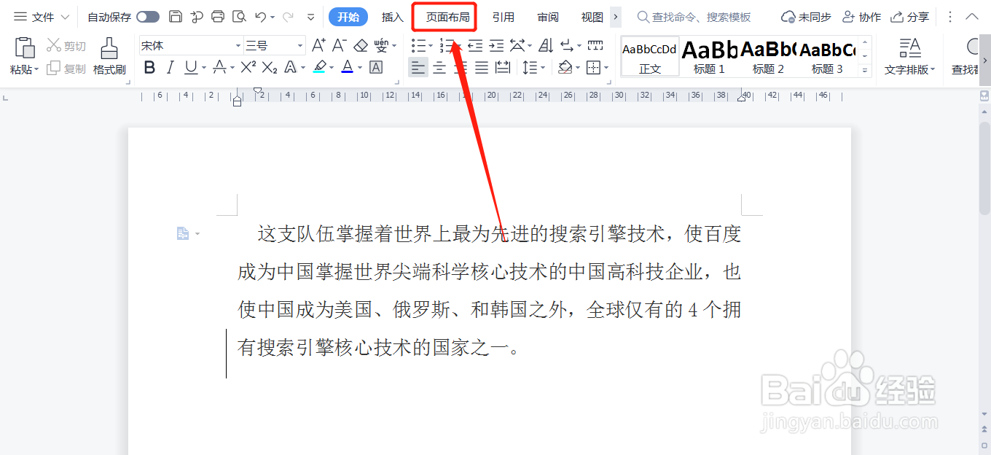Click the Cut (剪切) scissors button

click(x=66, y=46)
